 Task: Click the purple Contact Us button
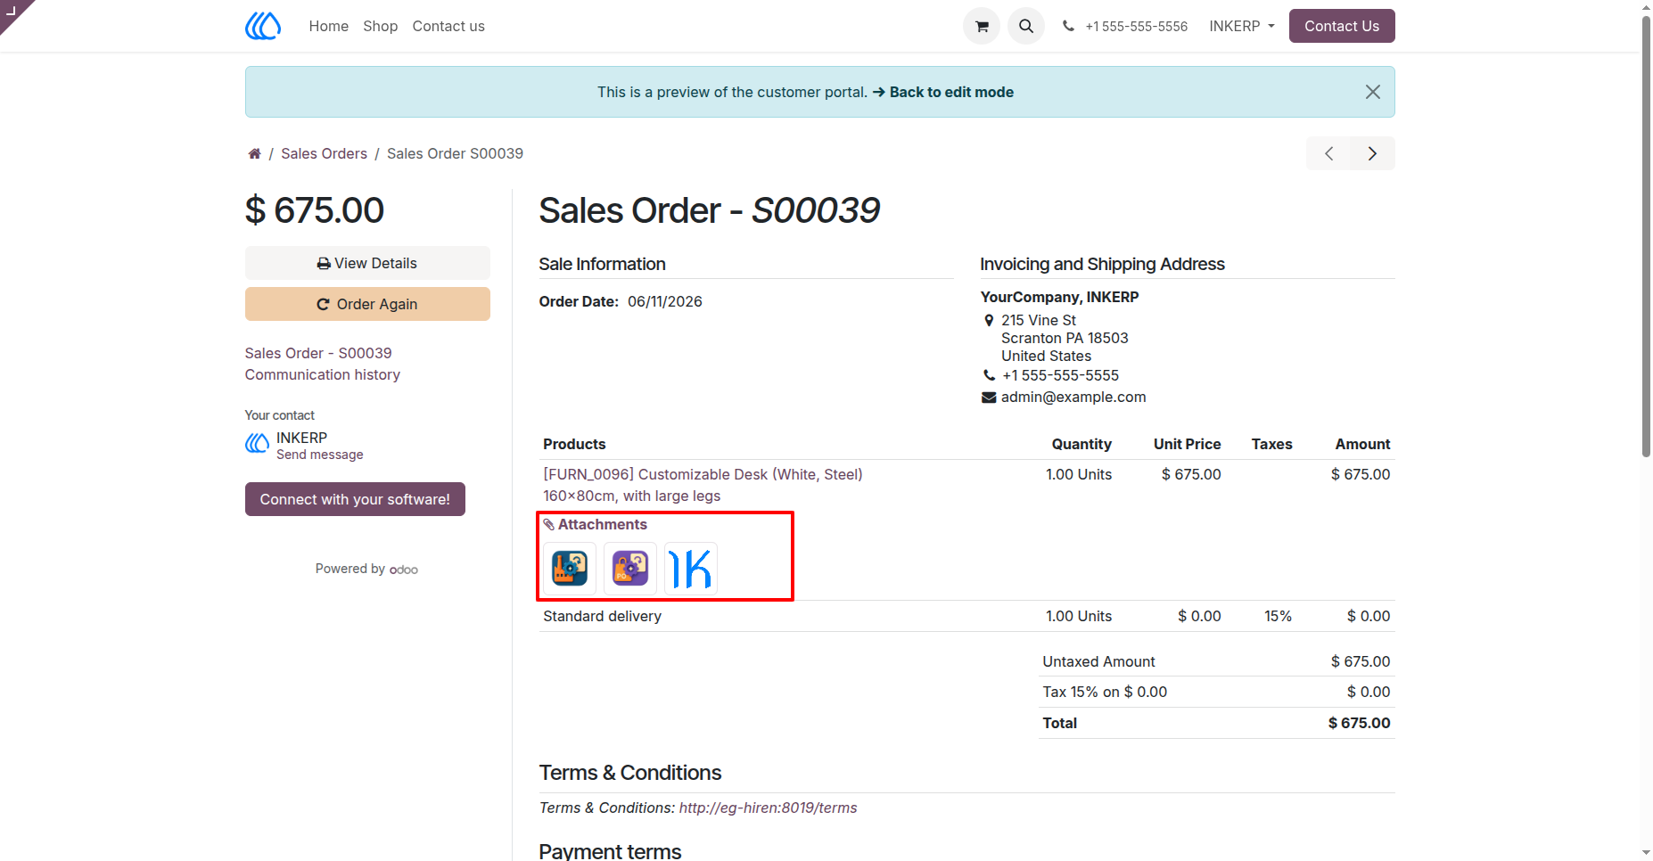click(1342, 26)
